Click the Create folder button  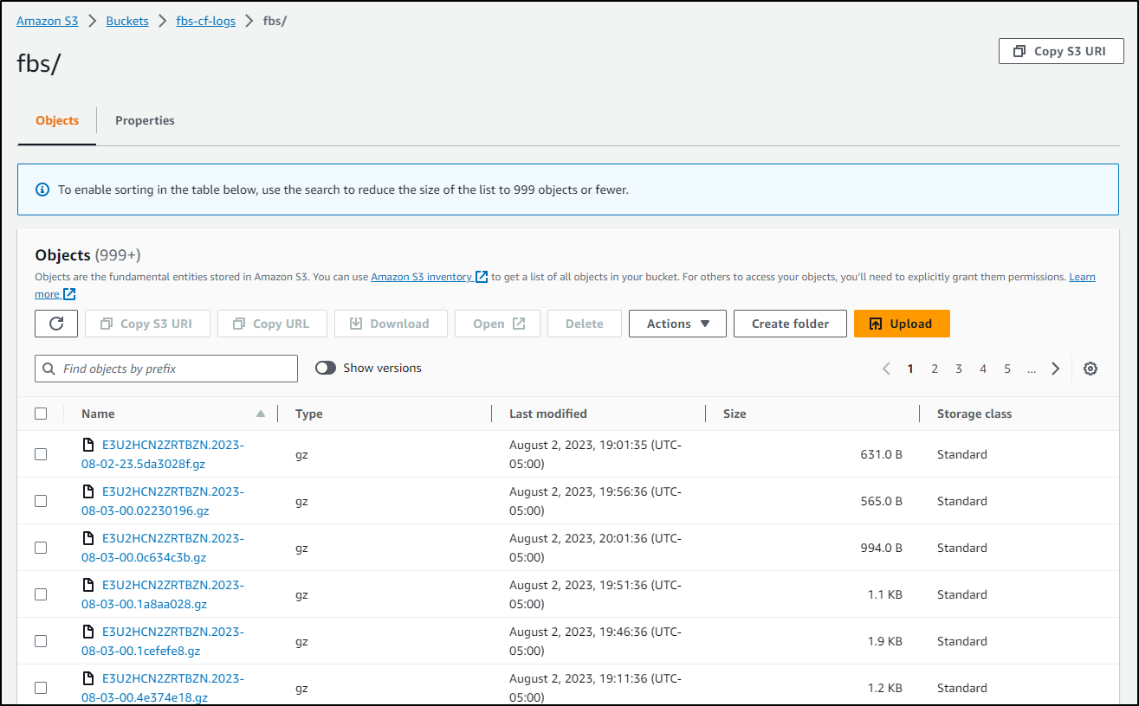790,324
